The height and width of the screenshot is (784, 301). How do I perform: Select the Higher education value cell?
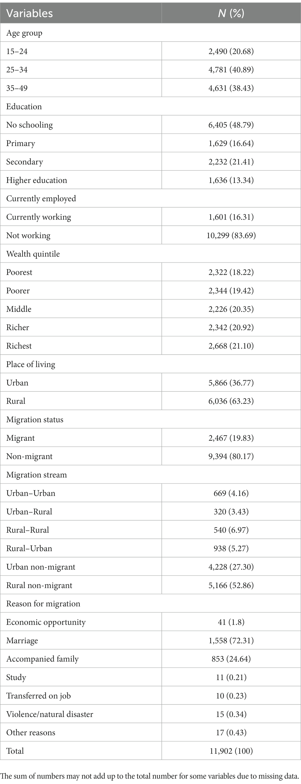click(231, 180)
